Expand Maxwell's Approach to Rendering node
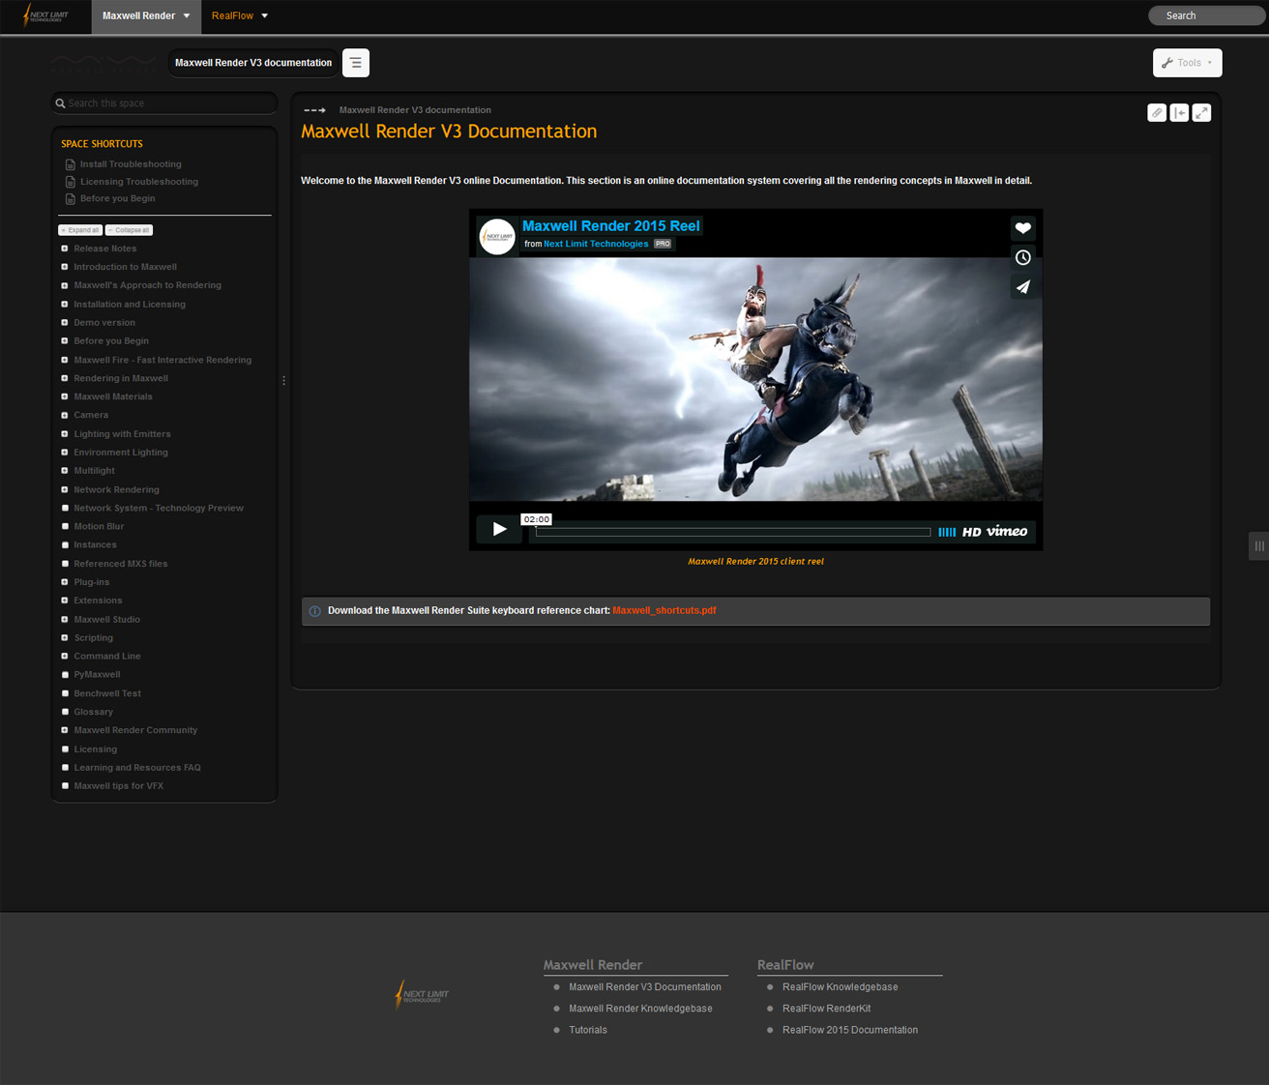This screenshot has width=1269, height=1085. [65, 285]
